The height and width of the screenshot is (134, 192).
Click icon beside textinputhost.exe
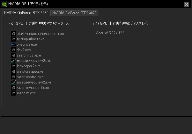click(14, 39)
